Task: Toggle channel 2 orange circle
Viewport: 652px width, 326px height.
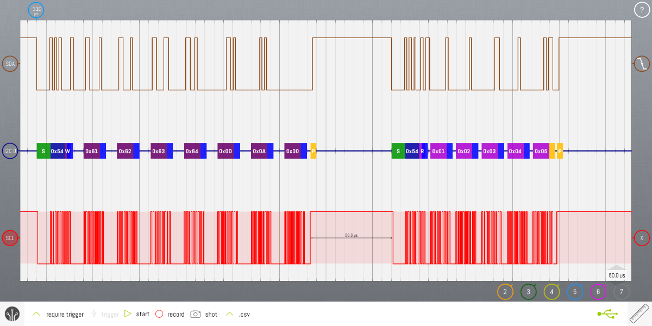Action: click(x=505, y=292)
